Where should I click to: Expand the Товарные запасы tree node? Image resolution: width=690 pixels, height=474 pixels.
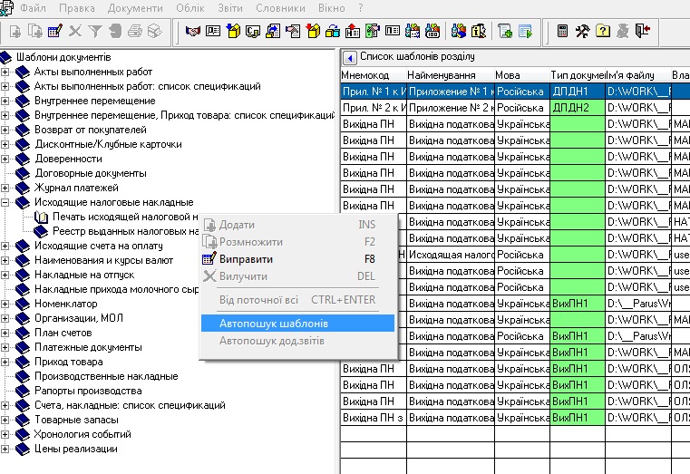pyautogui.click(x=6, y=420)
